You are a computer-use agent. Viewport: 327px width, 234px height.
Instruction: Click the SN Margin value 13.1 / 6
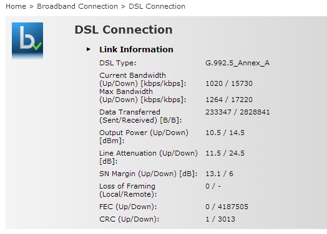(x=219, y=174)
